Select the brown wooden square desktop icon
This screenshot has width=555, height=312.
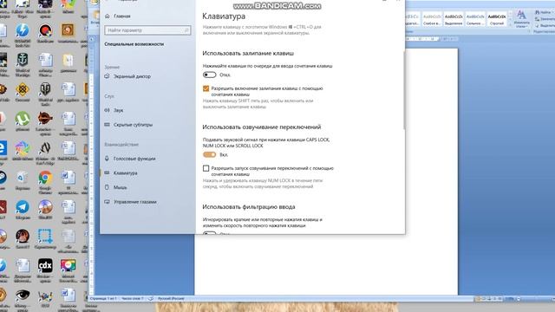point(68,30)
